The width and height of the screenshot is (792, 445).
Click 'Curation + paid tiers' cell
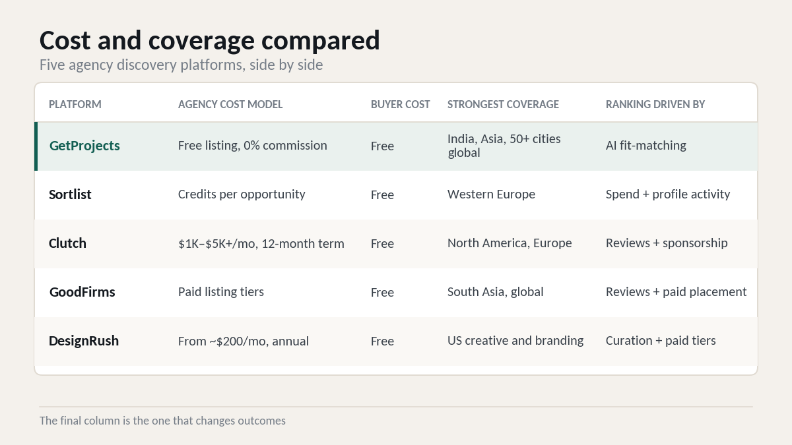[x=661, y=341]
